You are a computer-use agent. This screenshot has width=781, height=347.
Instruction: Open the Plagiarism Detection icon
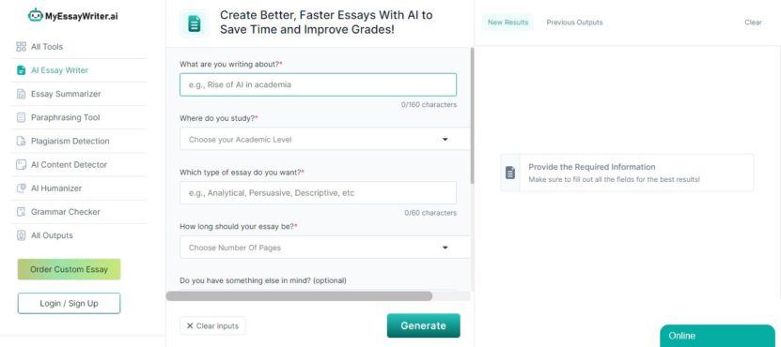(x=21, y=142)
